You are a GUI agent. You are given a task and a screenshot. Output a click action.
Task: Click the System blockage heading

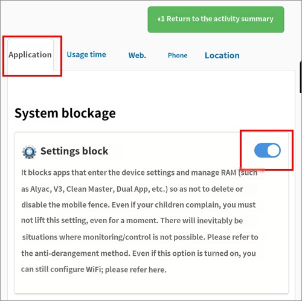click(65, 113)
